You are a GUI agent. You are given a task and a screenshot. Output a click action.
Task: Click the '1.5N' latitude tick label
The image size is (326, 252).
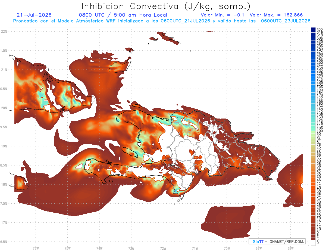(x=4, y=51)
